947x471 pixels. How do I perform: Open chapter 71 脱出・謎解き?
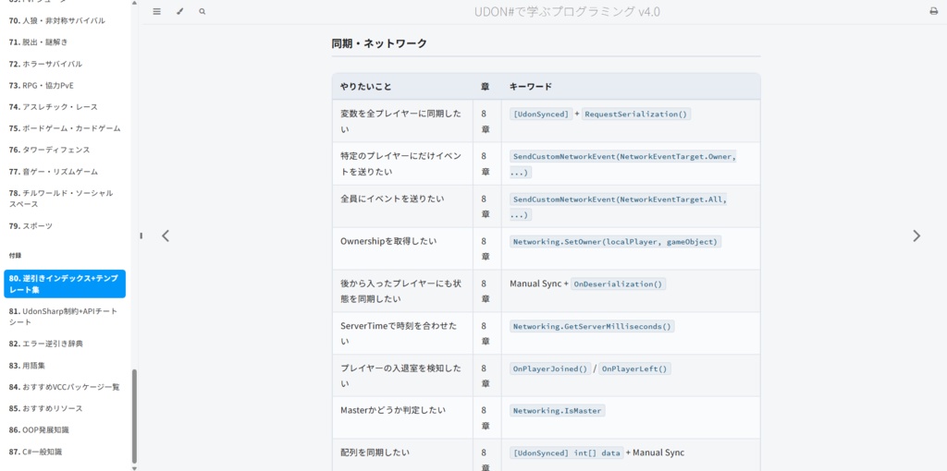click(38, 42)
